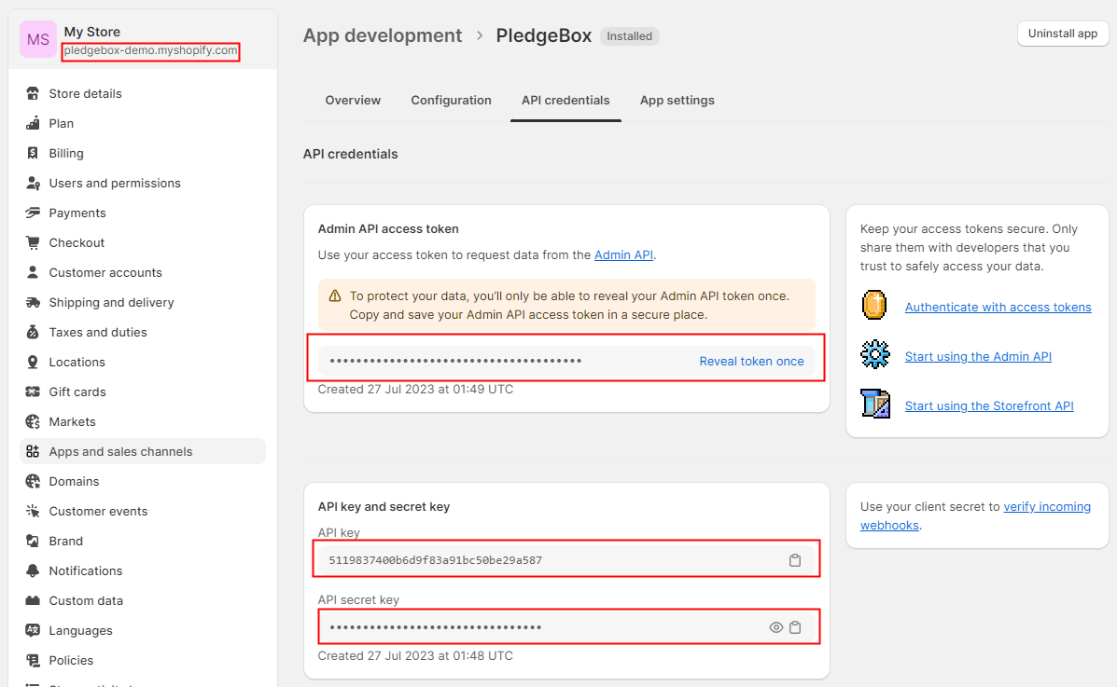Screen dimensions: 1117x687
Task: Click the Users and permissions people icon
Action: 33,183
